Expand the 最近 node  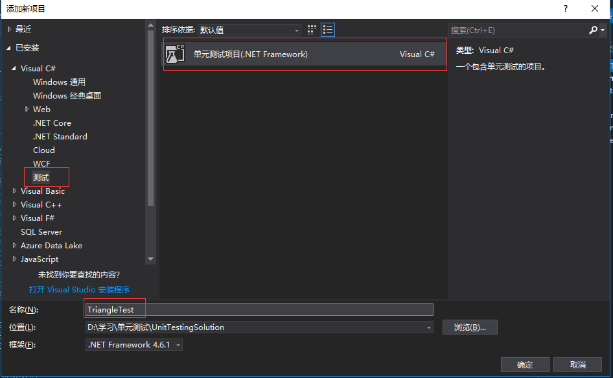[x=9, y=29]
